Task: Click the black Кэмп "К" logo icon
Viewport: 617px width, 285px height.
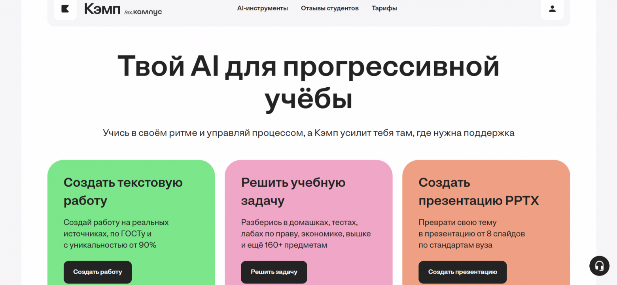Action: coord(65,9)
